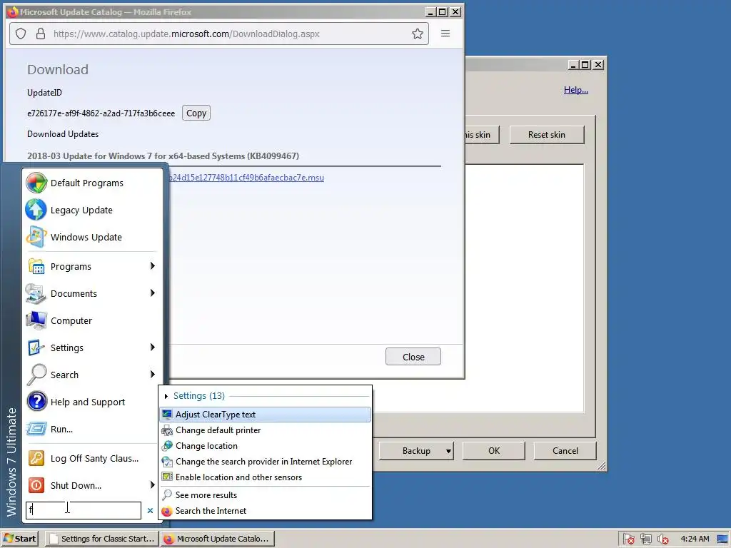Expand the Programs submenu arrow
Image resolution: width=731 pixels, height=548 pixels.
pyautogui.click(x=153, y=265)
